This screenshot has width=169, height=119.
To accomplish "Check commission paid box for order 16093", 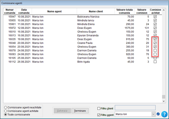I will tap(155, 54).
